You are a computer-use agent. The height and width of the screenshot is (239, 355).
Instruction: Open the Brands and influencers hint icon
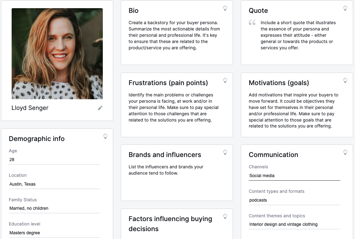tap(225, 152)
